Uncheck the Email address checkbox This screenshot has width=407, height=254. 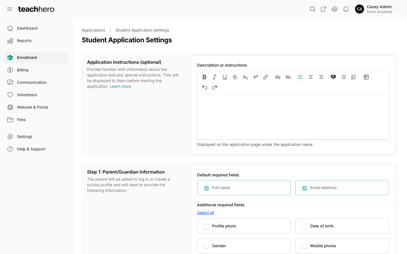pos(305,188)
